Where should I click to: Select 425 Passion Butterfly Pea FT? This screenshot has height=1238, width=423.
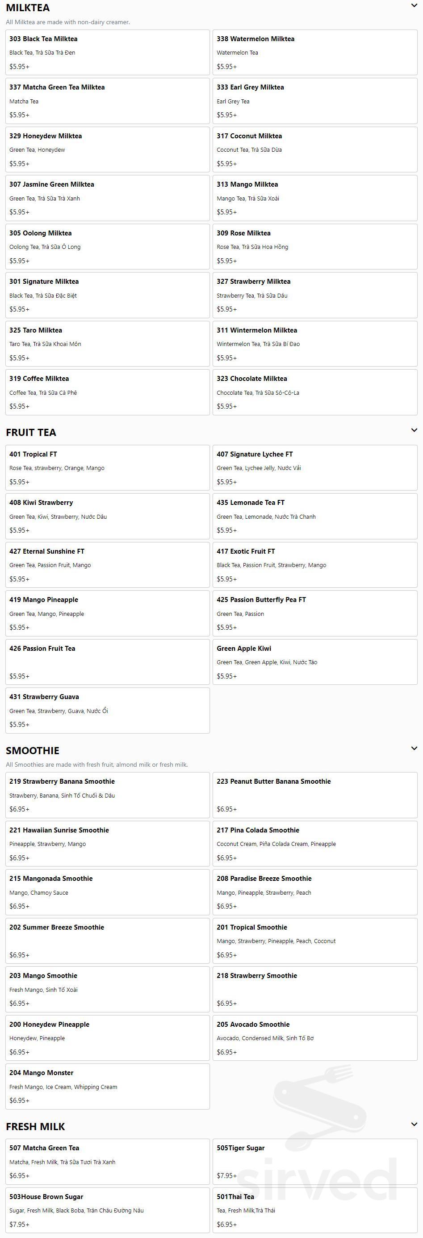pos(315,613)
